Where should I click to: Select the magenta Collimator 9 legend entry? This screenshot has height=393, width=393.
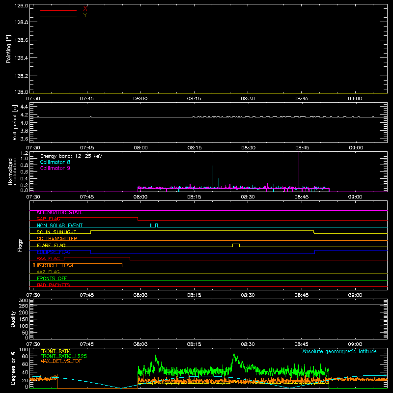tap(55, 168)
